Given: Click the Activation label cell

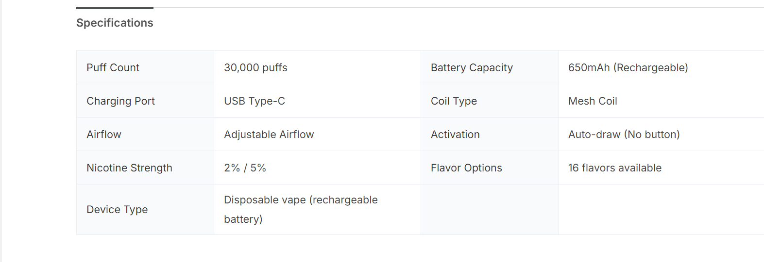Looking at the screenshot, I should click(x=455, y=135).
